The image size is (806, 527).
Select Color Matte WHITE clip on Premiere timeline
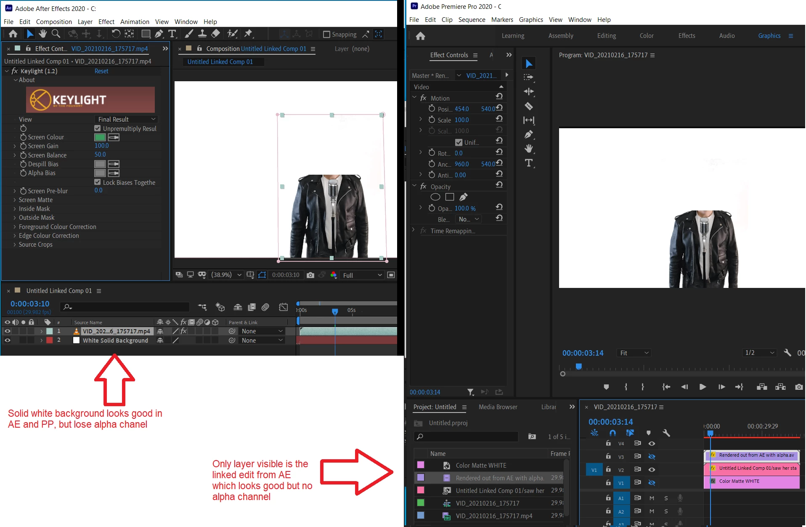point(752,482)
